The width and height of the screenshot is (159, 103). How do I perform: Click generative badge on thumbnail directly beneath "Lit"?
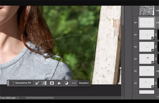tap(153, 38)
